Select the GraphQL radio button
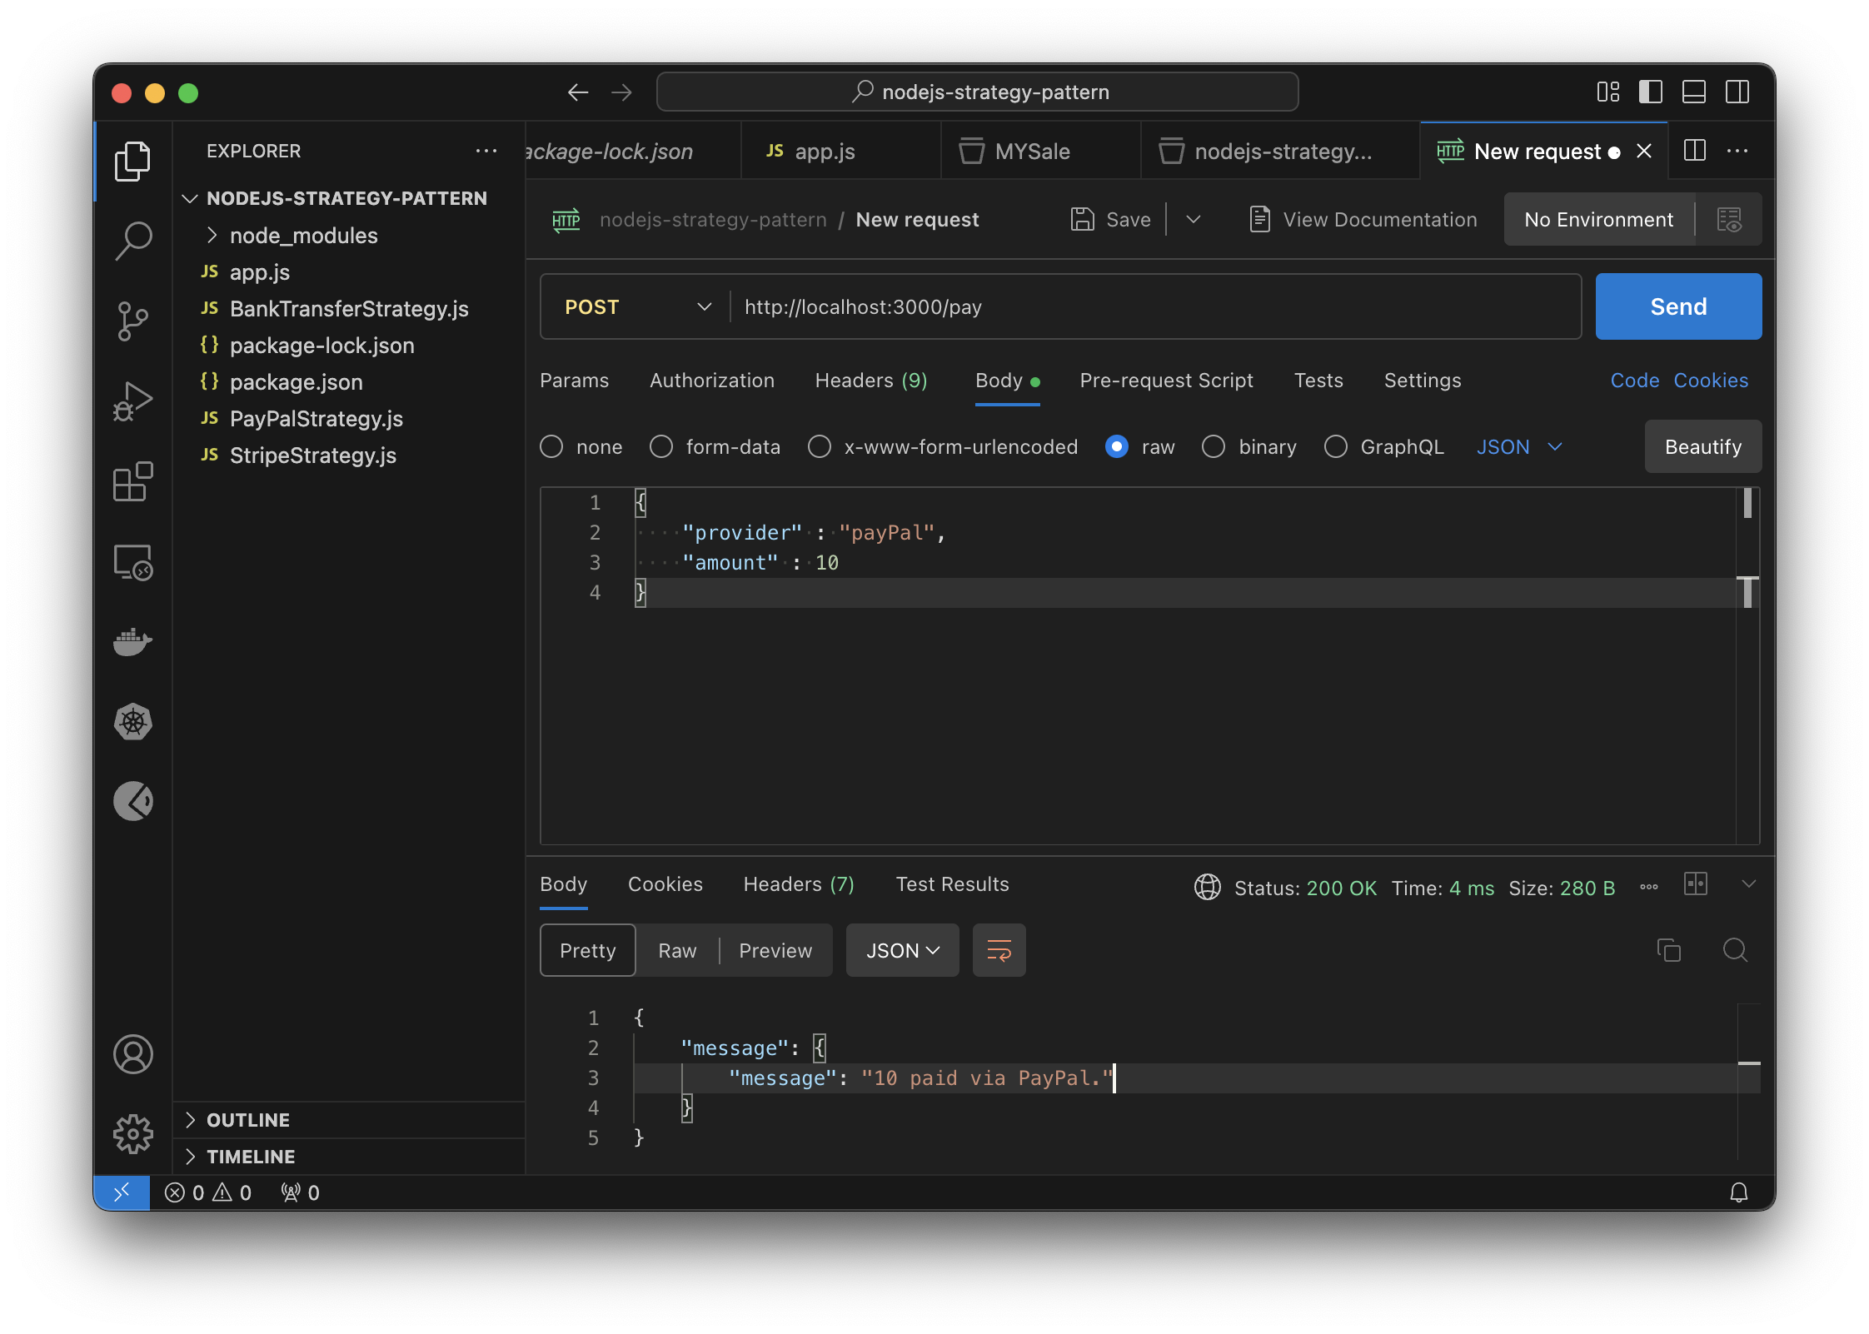 pos(1336,447)
